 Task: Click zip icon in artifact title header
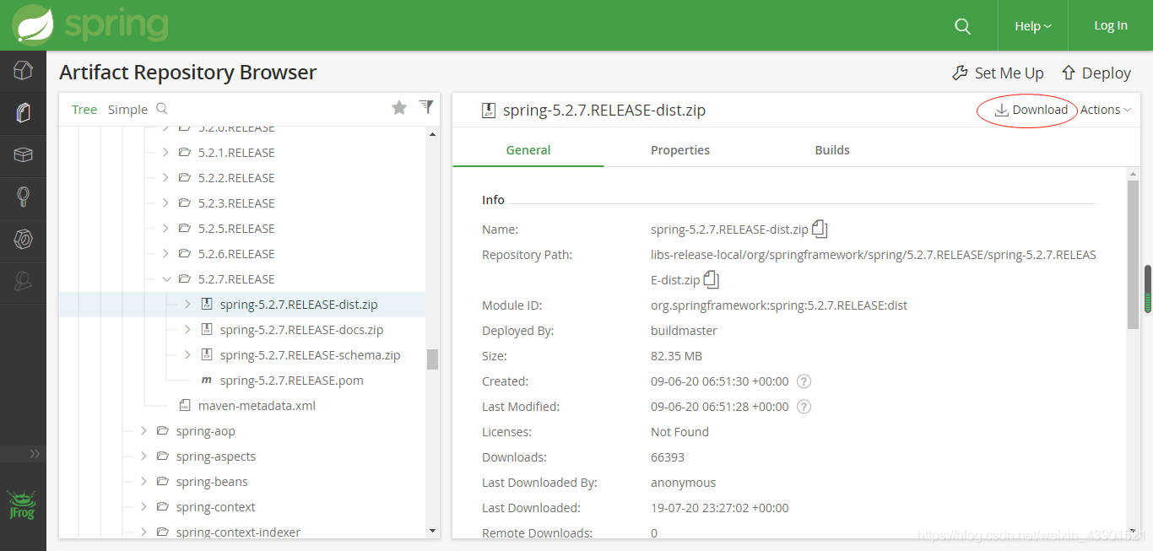[488, 110]
